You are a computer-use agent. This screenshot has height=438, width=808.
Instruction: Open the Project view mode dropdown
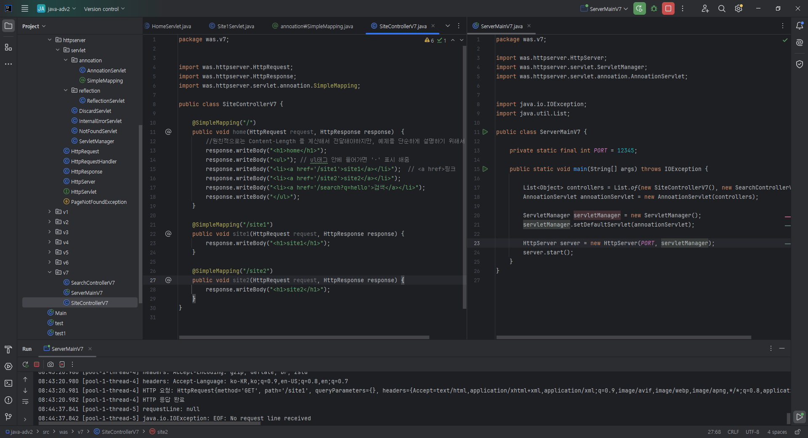coord(34,26)
